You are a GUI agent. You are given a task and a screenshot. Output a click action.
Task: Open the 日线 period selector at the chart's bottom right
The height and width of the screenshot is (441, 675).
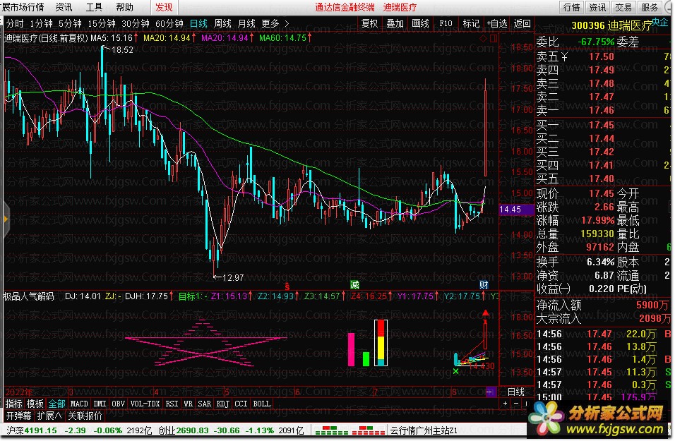pos(515,392)
